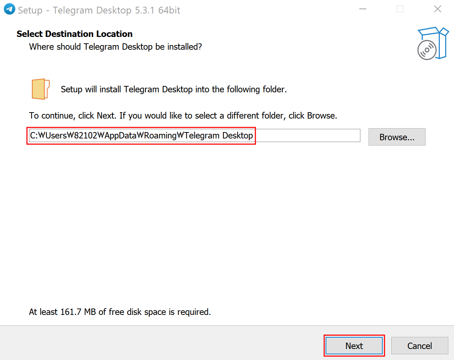Click the 'Setup - Telegram Desktop 5.3.1 64bit' title

pyautogui.click(x=99, y=10)
